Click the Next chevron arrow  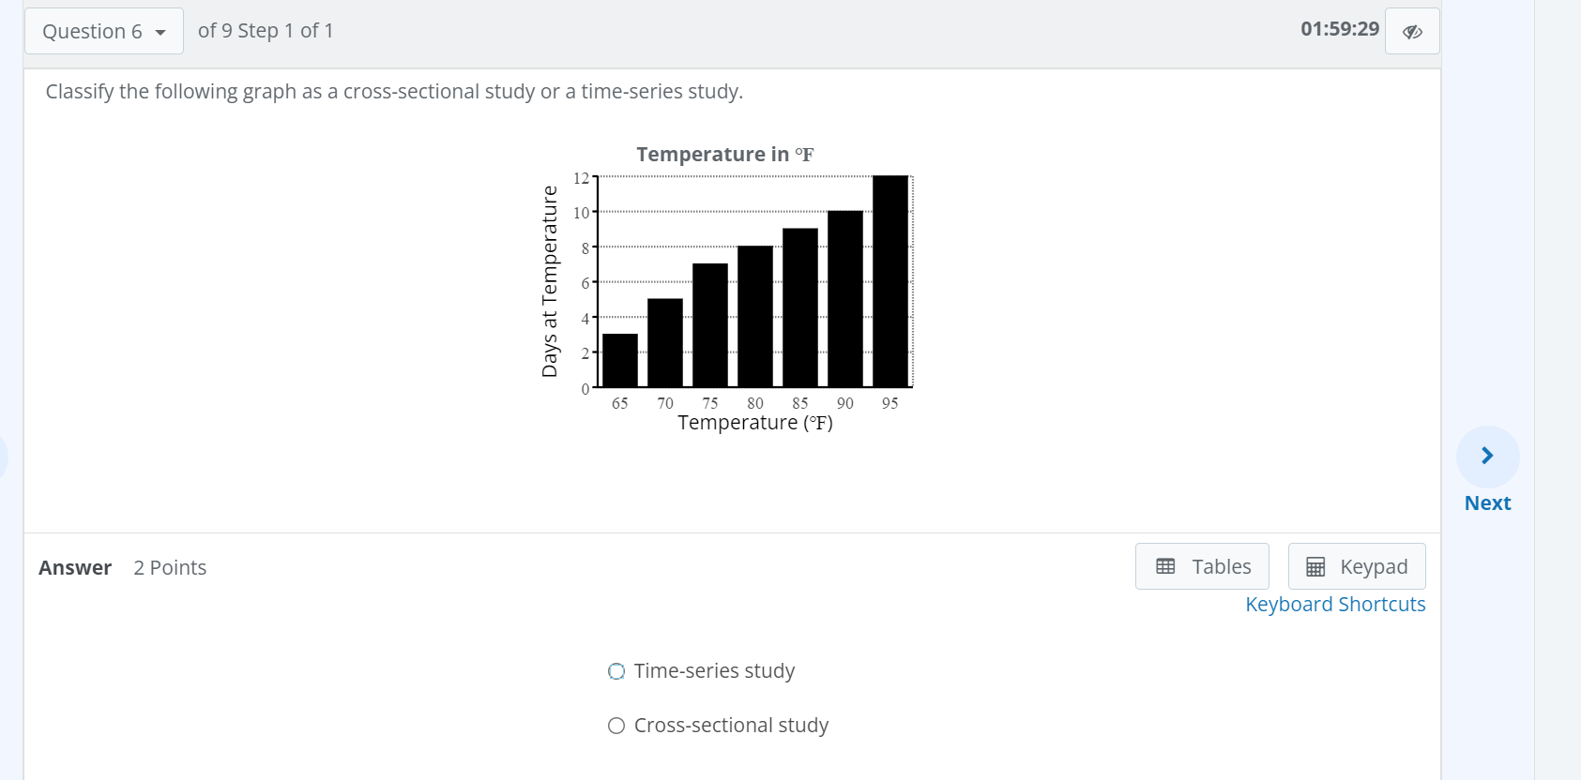pyautogui.click(x=1486, y=455)
